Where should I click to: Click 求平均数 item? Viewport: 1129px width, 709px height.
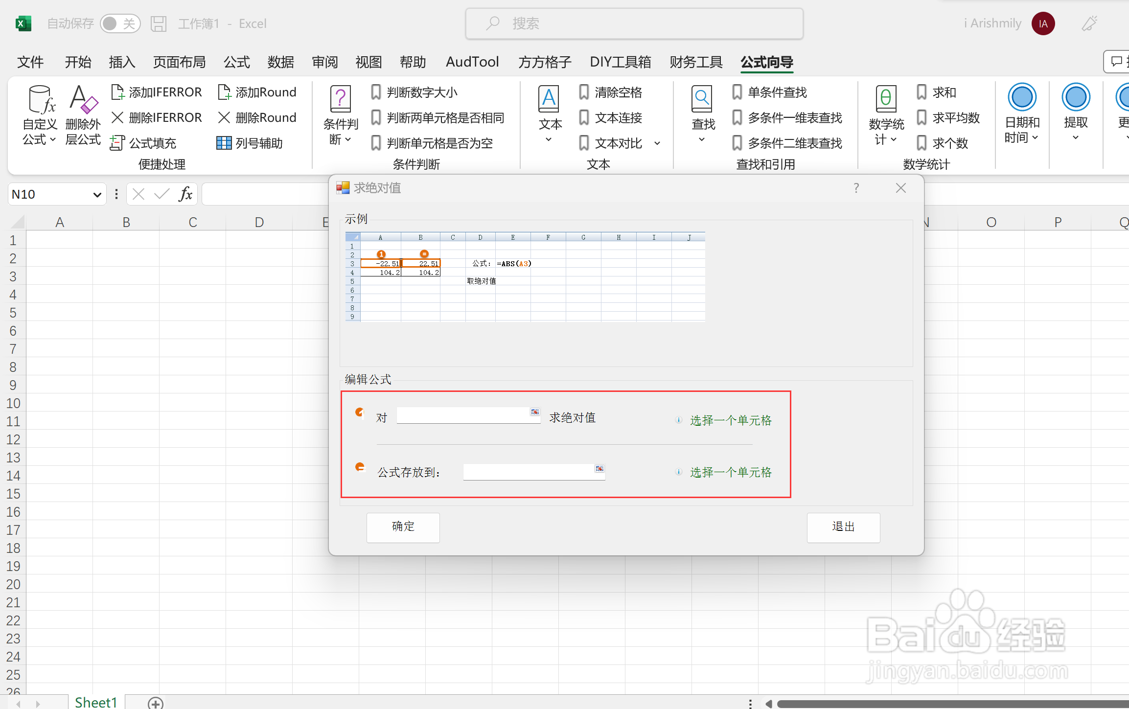[948, 117]
